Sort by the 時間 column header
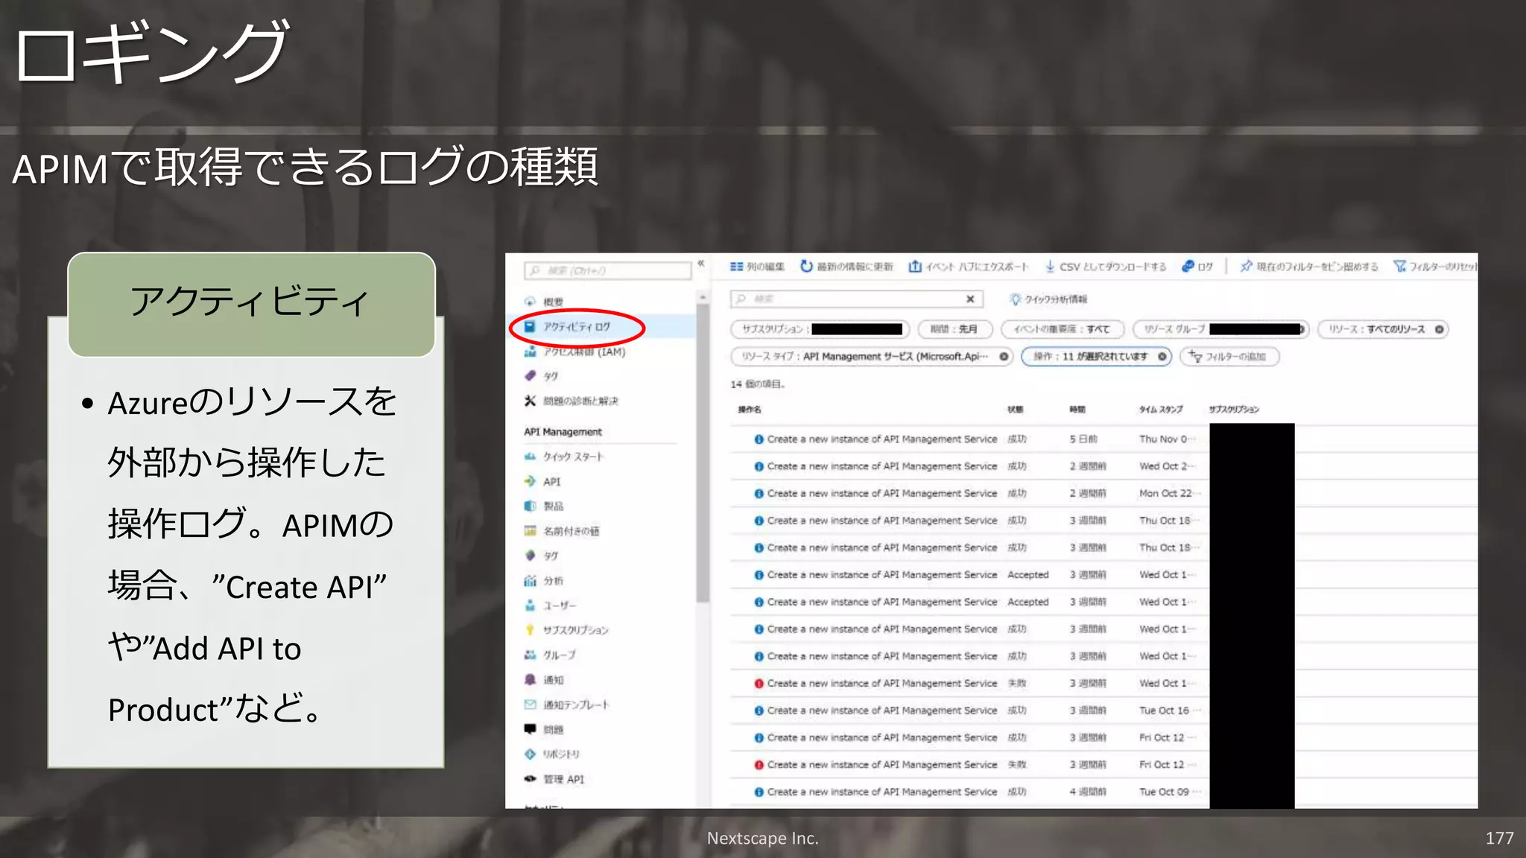 click(x=1077, y=410)
